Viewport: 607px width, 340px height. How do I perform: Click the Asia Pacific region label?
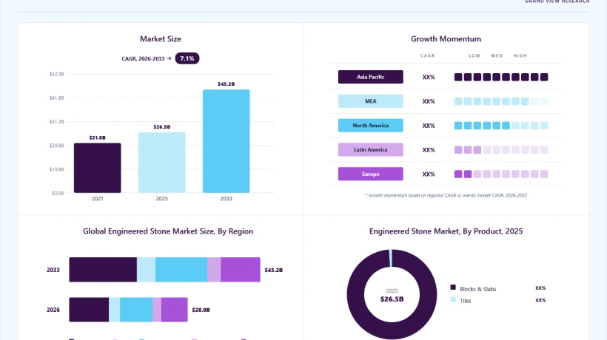[x=370, y=77]
